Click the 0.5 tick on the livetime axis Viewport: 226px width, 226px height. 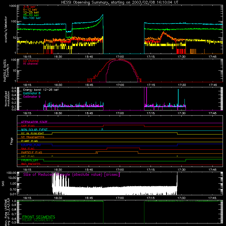pos(14,222)
